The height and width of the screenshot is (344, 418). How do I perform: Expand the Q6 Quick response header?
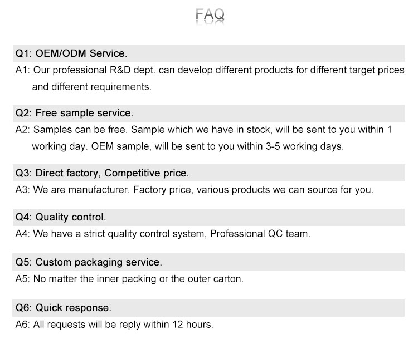pyautogui.click(x=209, y=308)
